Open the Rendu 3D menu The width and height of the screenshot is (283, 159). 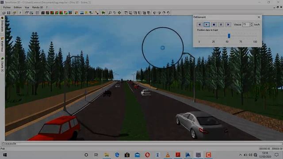pyautogui.click(x=38, y=8)
